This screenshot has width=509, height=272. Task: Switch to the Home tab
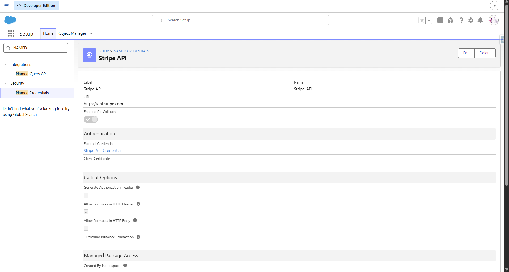48,33
